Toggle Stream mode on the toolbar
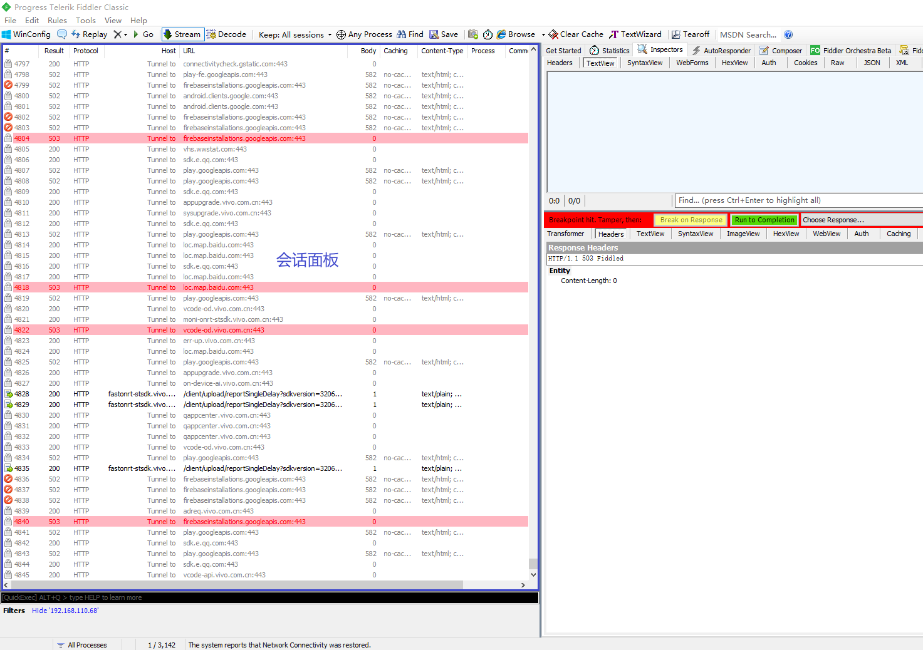Screen dimensions: 923x650 coord(182,34)
